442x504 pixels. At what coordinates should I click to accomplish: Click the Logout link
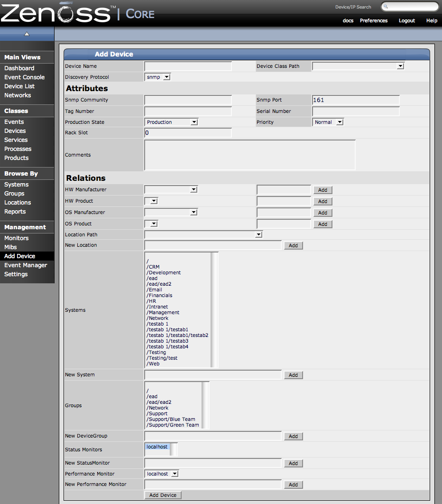406,21
